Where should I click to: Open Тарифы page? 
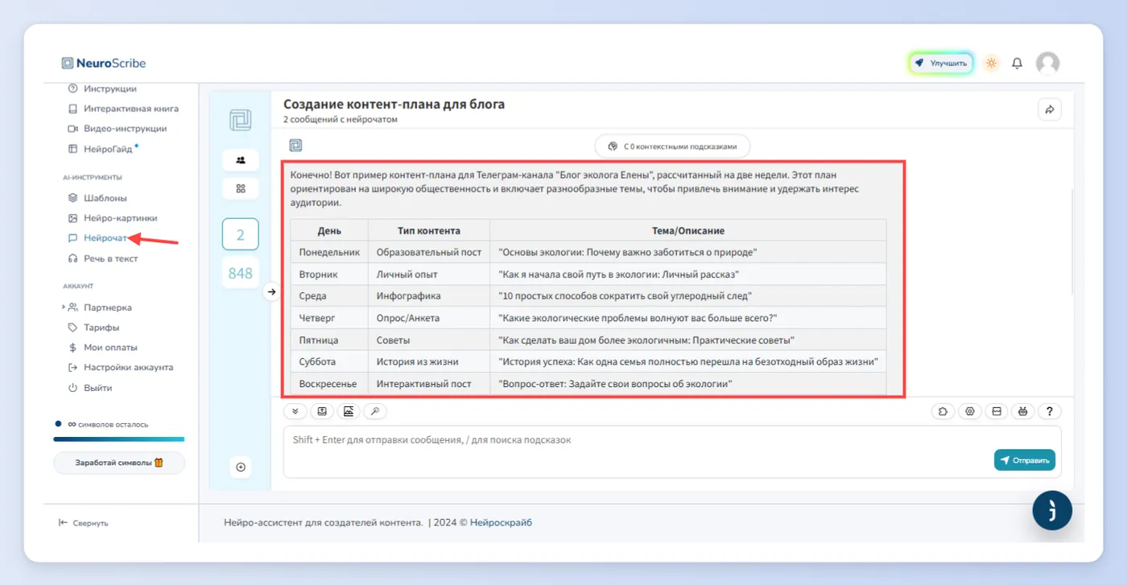pos(94,328)
